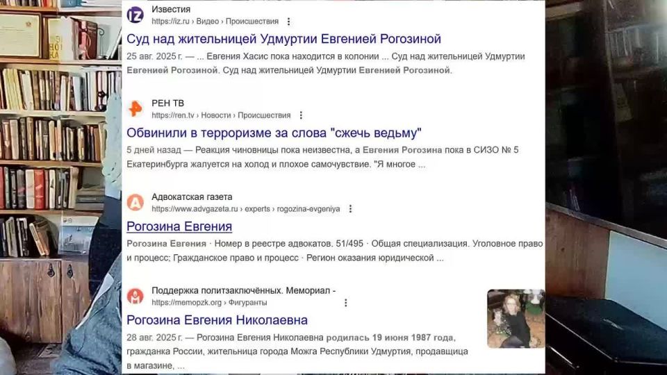
Task: Click the memopzk.org › Фигуранты URL breadcrumb
Action: [x=208, y=303]
